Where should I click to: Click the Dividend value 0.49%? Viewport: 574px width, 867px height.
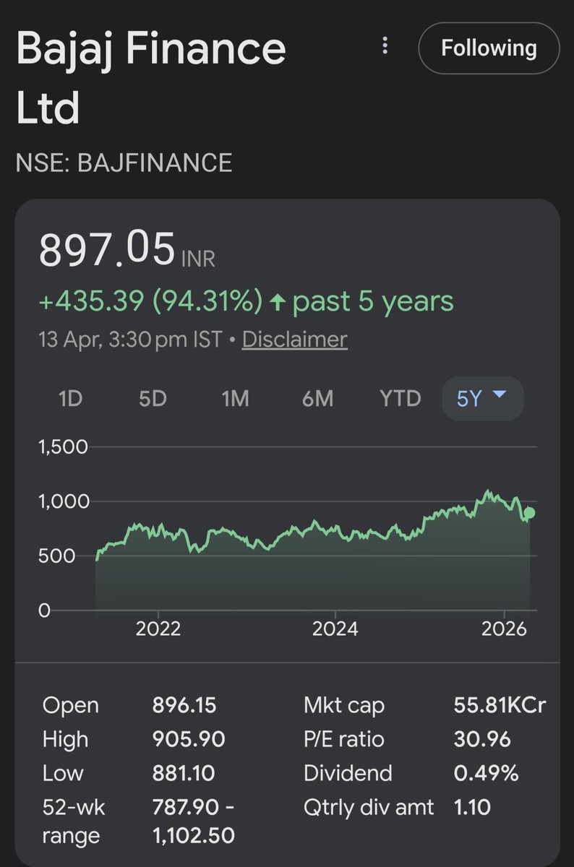(x=486, y=773)
